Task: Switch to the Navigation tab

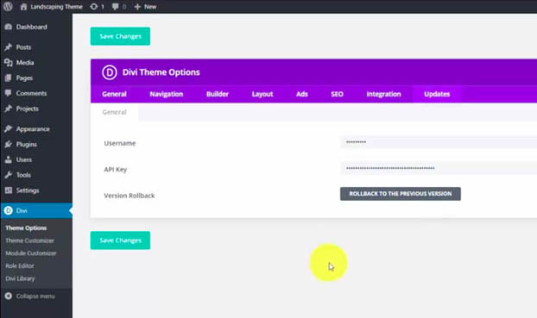Action: click(x=166, y=94)
